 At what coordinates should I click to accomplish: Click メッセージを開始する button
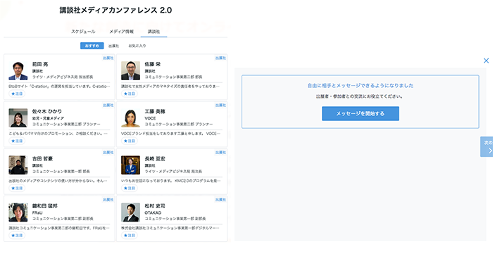361,113
